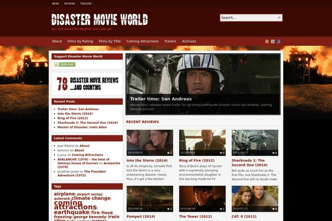332x221 pixels.
Task: Select the earthquake tag
Action: point(71,212)
